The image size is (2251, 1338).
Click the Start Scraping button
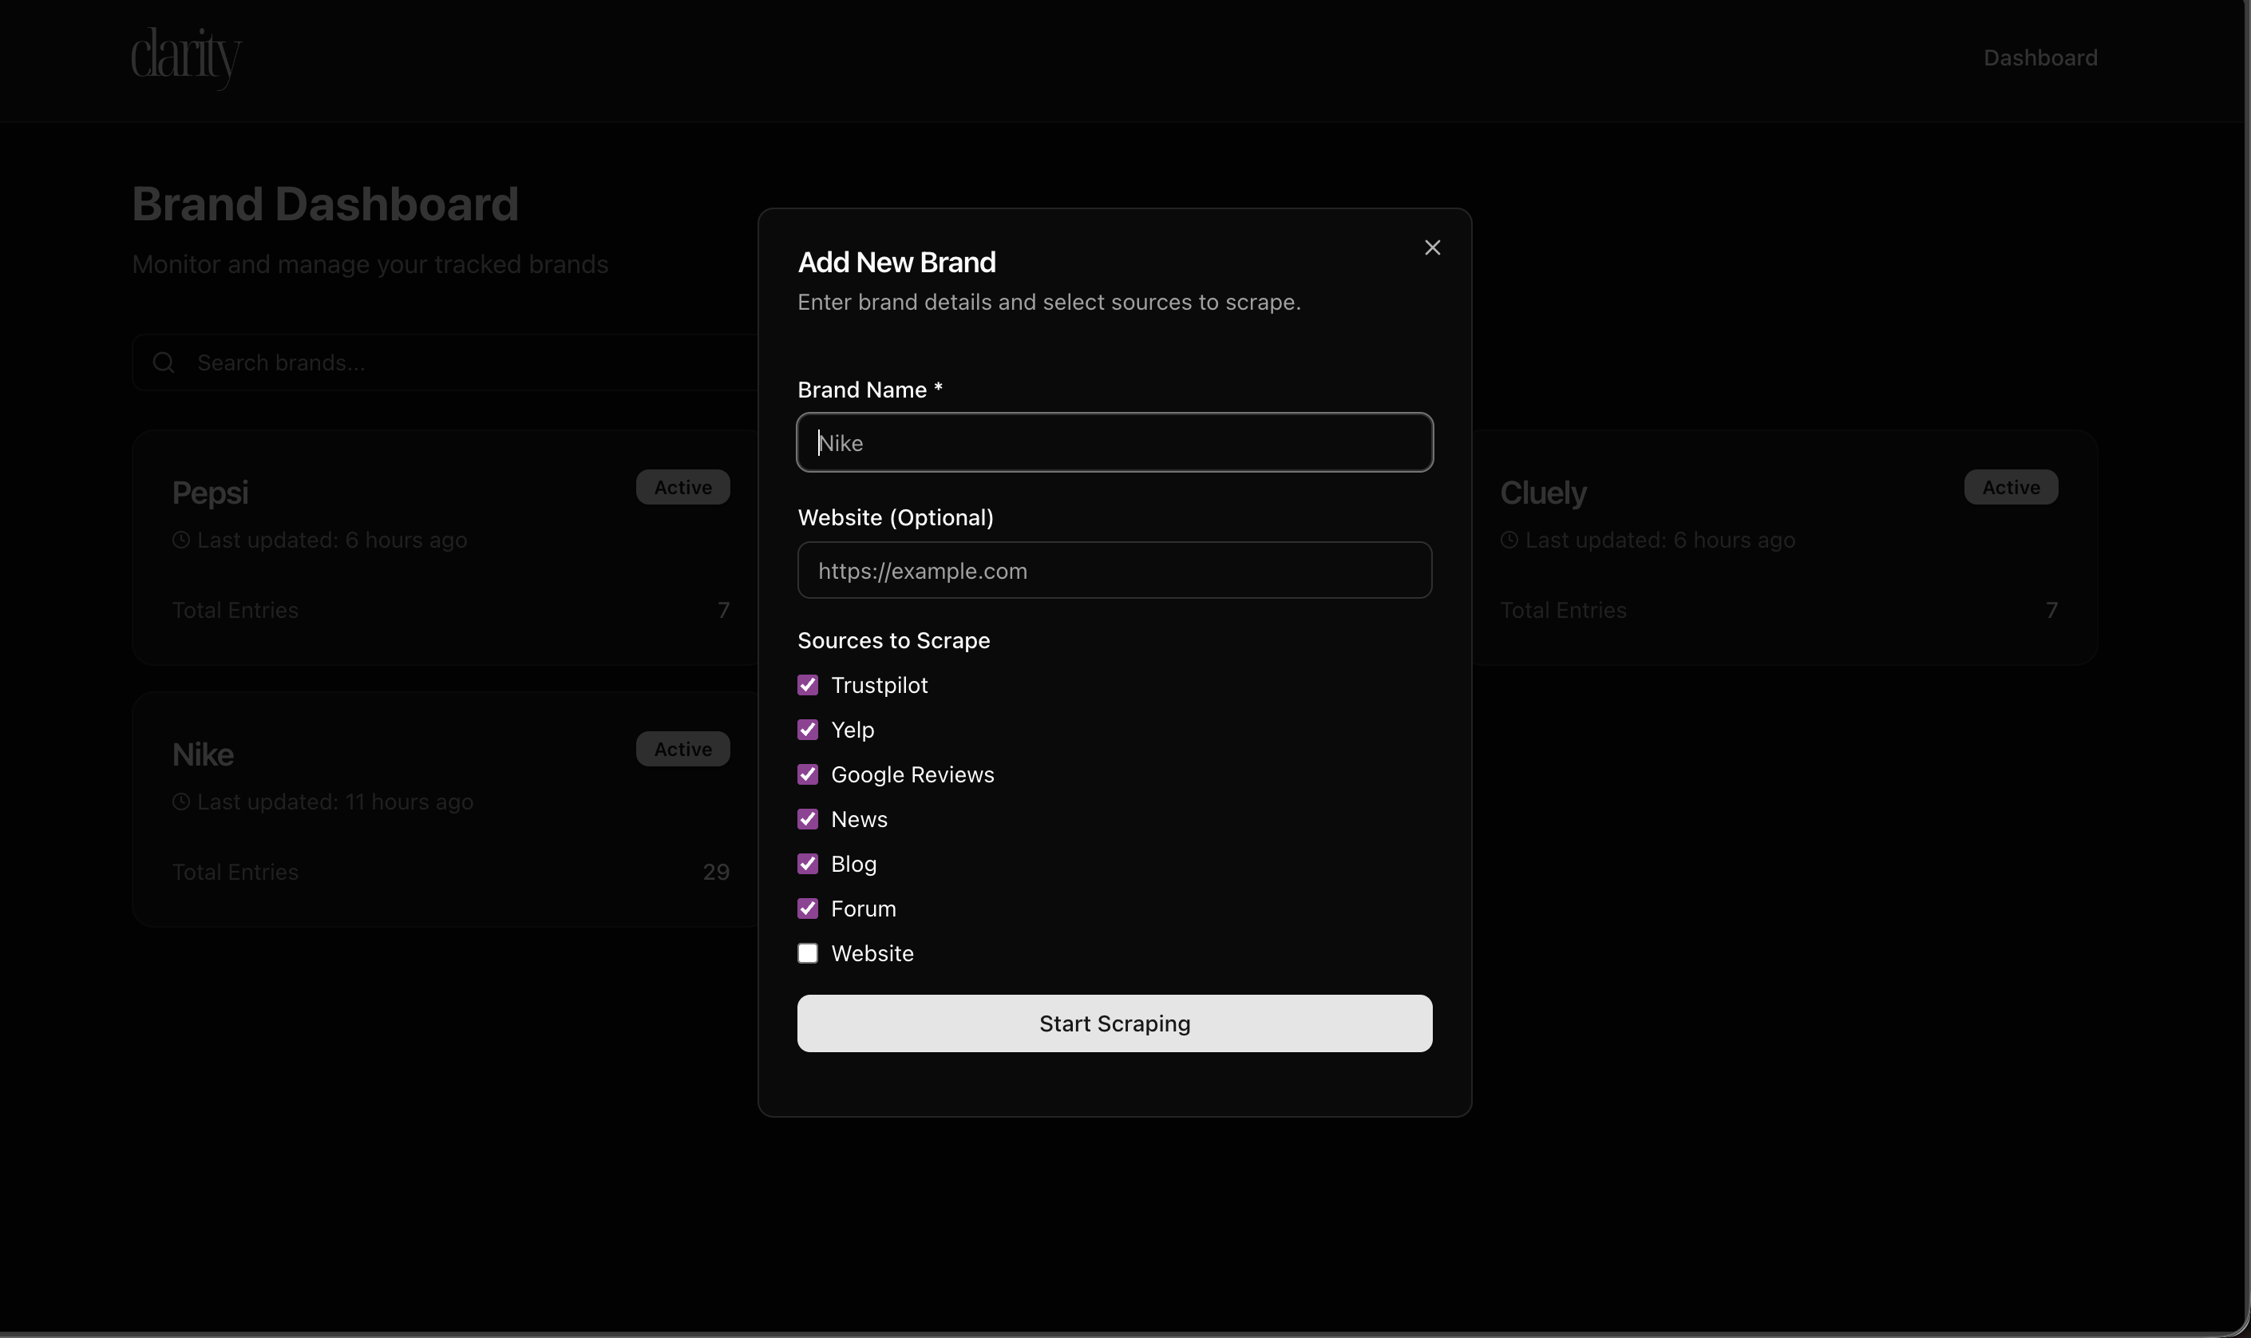[x=1114, y=1023]
